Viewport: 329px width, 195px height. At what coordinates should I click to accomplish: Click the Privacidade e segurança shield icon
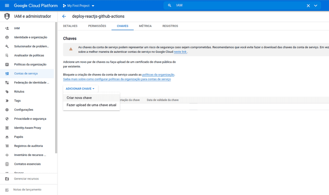point(7,119)
